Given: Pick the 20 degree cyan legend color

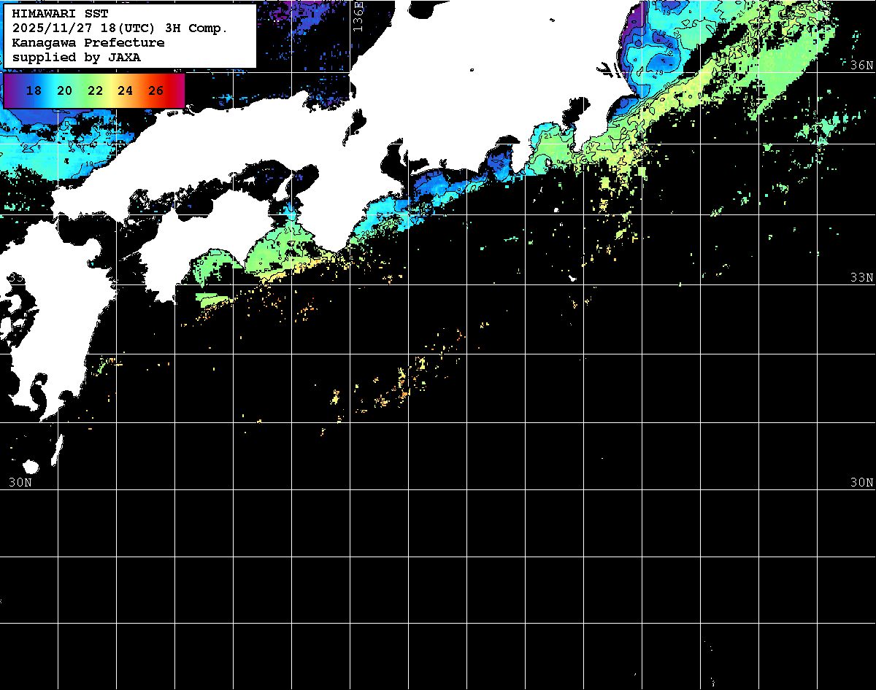Looking at the screenshot, I should coord(64,91).
